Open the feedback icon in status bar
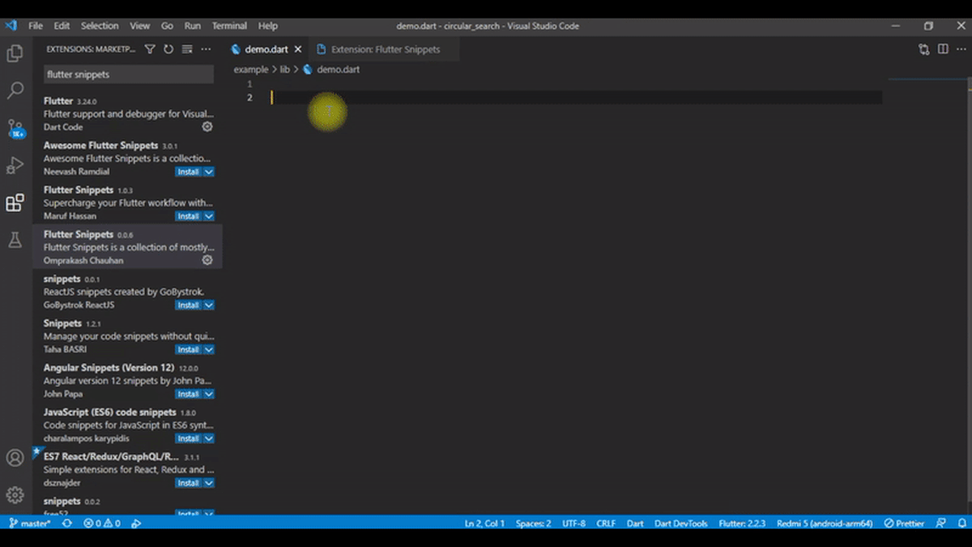 pos(941,523)
